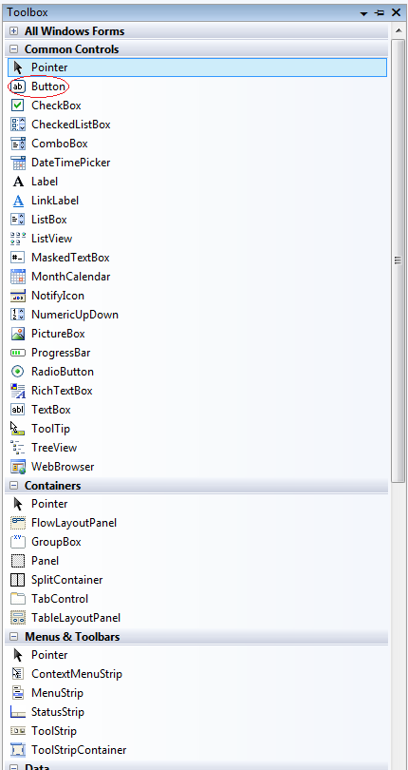Pick the StatusStrip icon
Viewport: 408px width, 770px height.
(18, 712)
